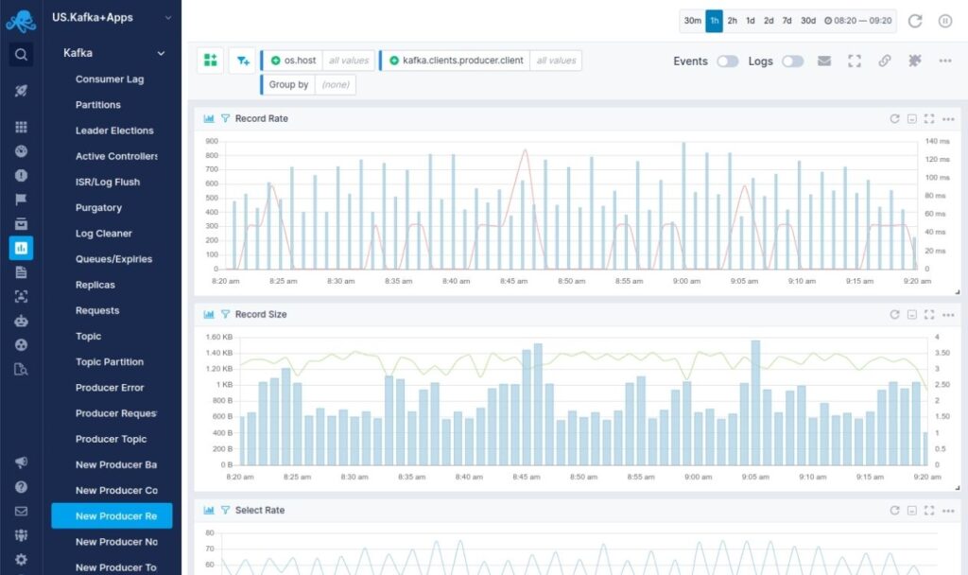Open the alerts exclamation icon
The height and width of the screenshot is (575, 968).
click(x=21, y=175)
